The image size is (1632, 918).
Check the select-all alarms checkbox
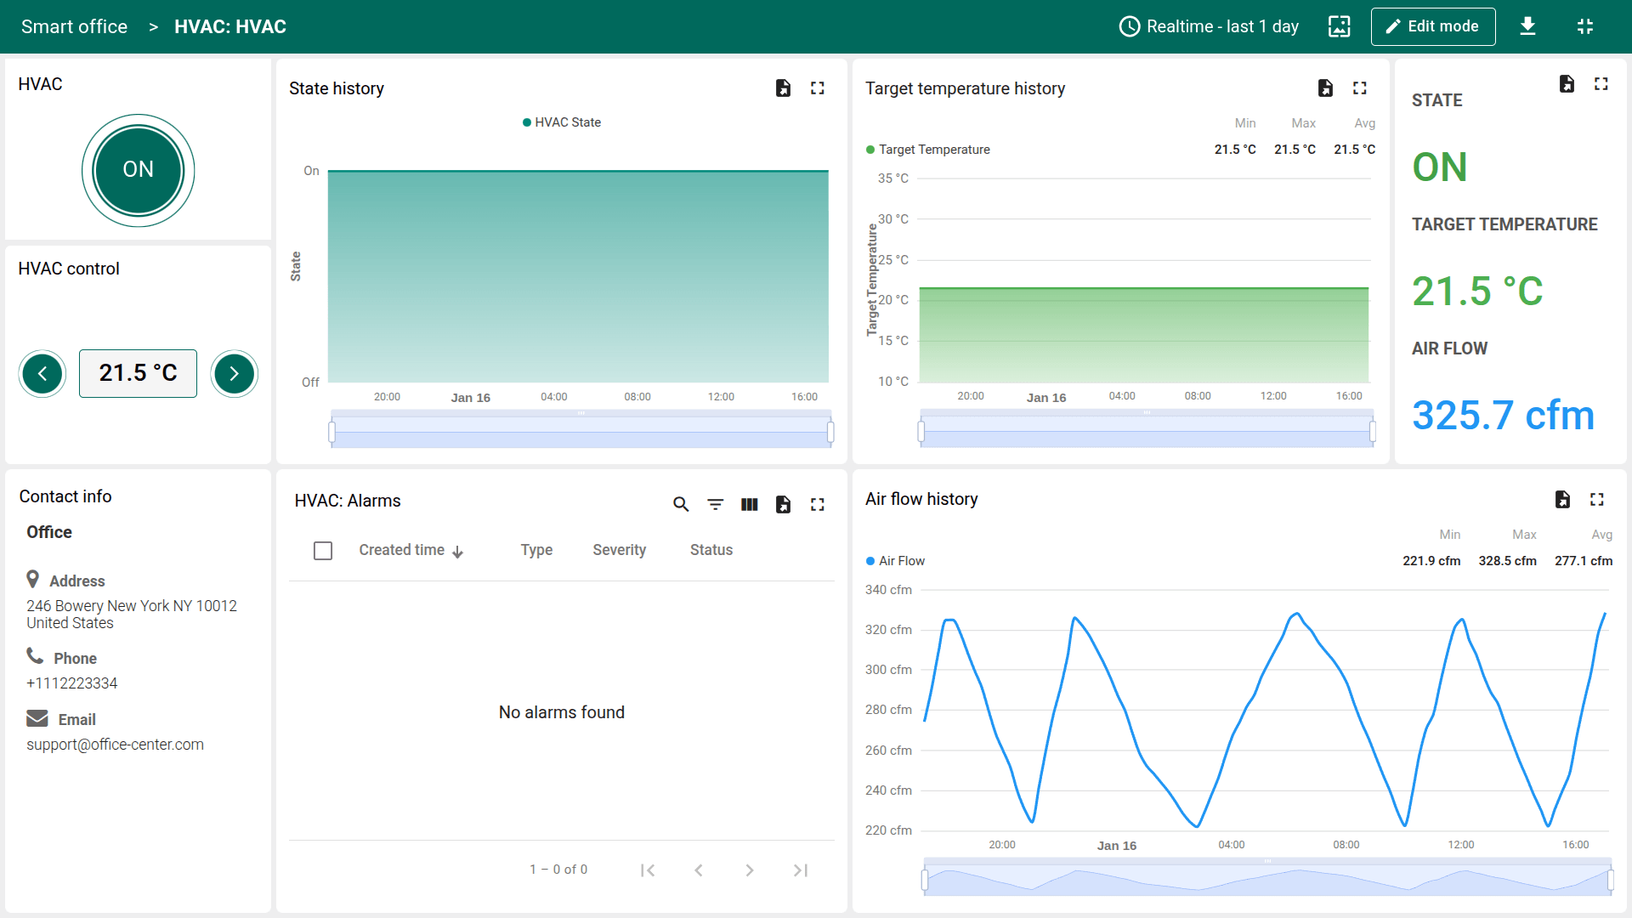point(323,551)
